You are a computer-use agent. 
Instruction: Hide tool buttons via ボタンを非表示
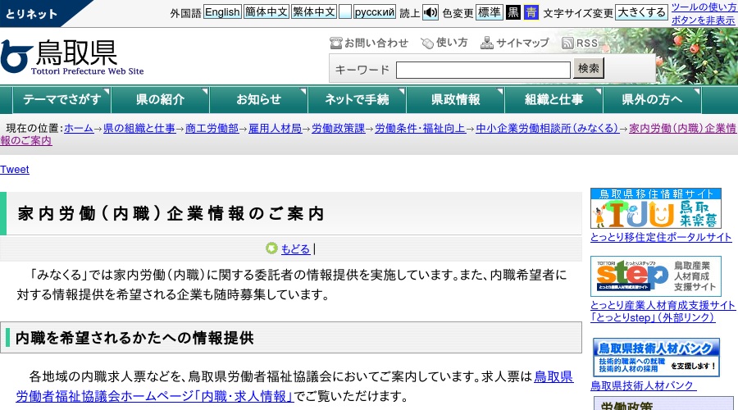(703, 20)
